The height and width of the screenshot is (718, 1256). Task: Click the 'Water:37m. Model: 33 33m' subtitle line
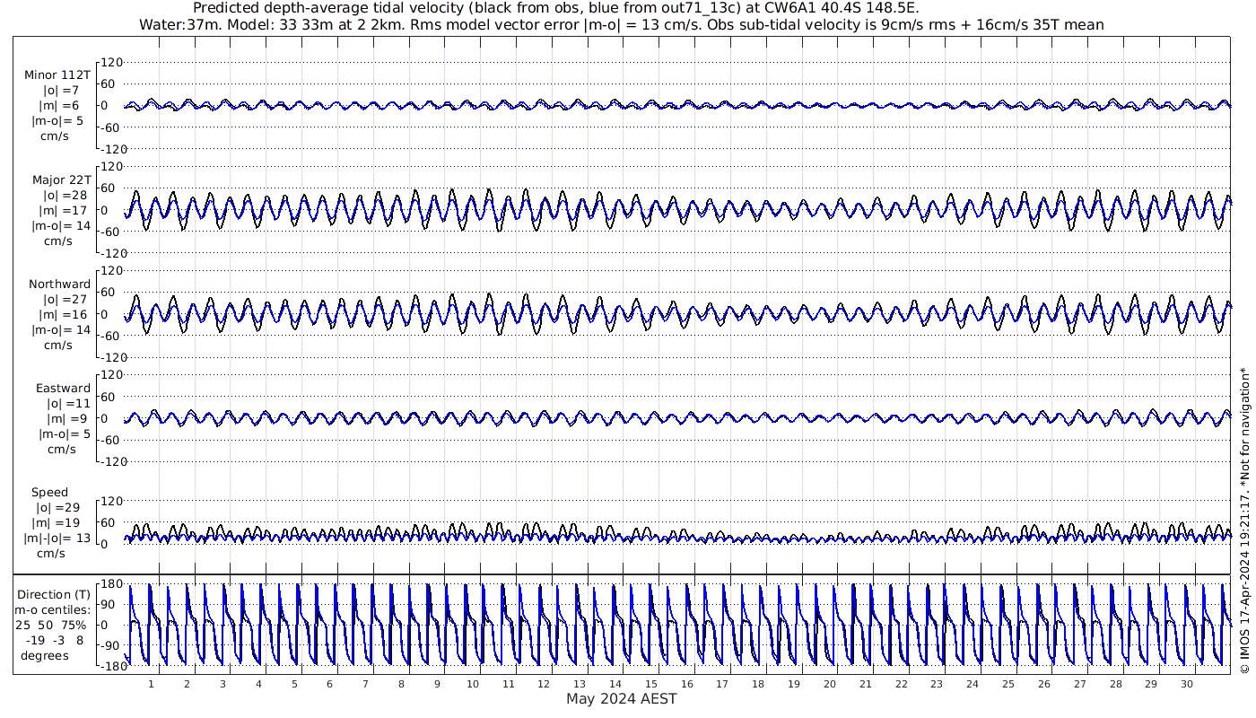pos(621,25)
